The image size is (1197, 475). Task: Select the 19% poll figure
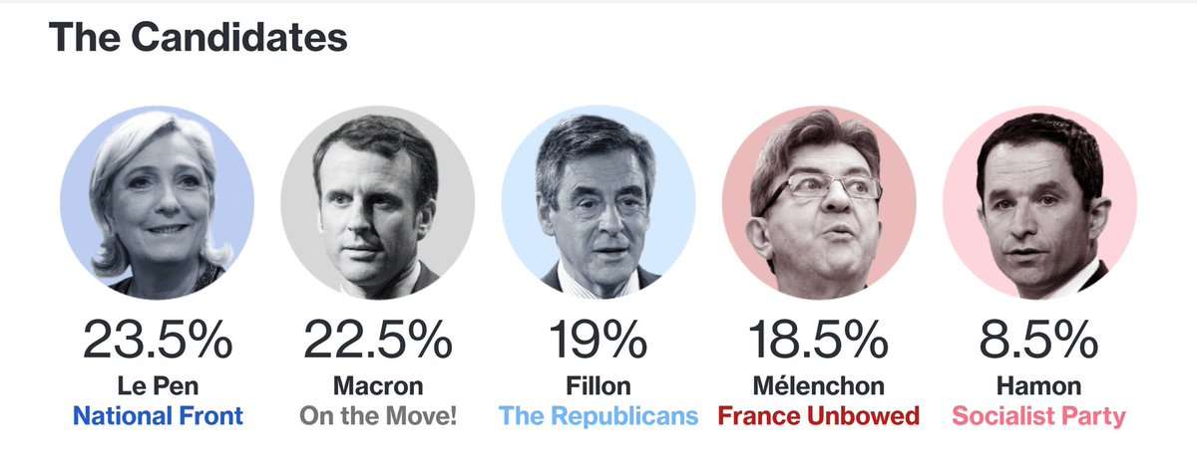coord(598,342)
